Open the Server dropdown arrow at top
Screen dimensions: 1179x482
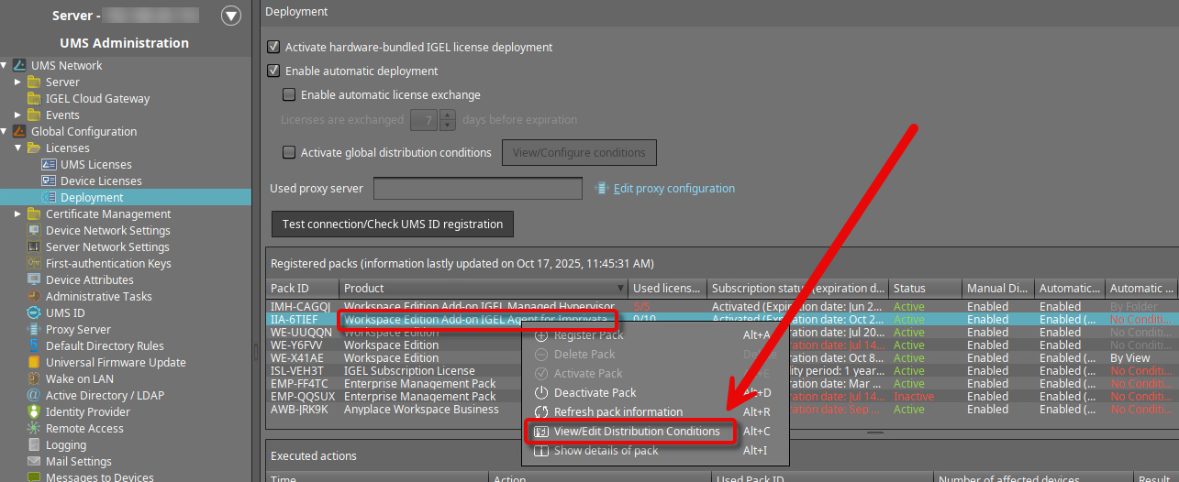click(231, 16)
